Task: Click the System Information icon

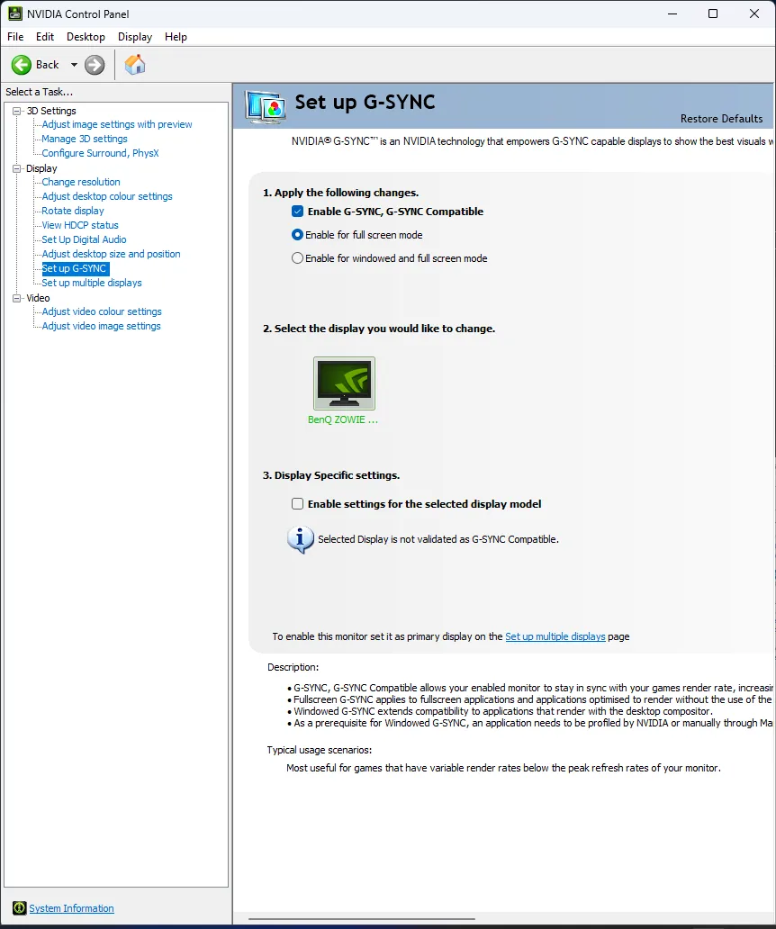Action: point(19,908)
